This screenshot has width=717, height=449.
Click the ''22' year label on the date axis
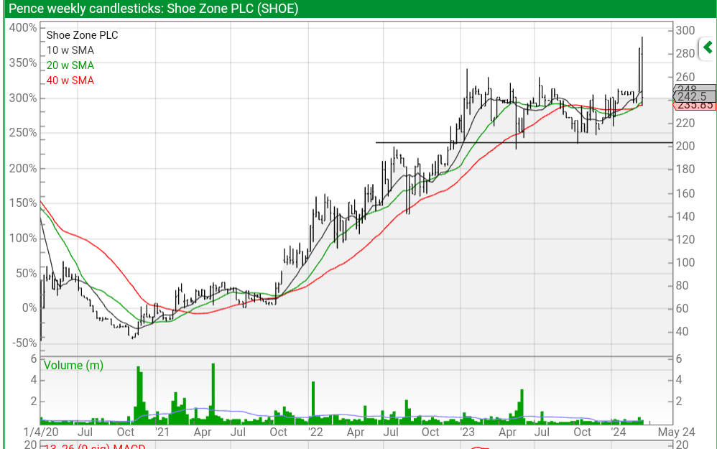click(315, 432)
